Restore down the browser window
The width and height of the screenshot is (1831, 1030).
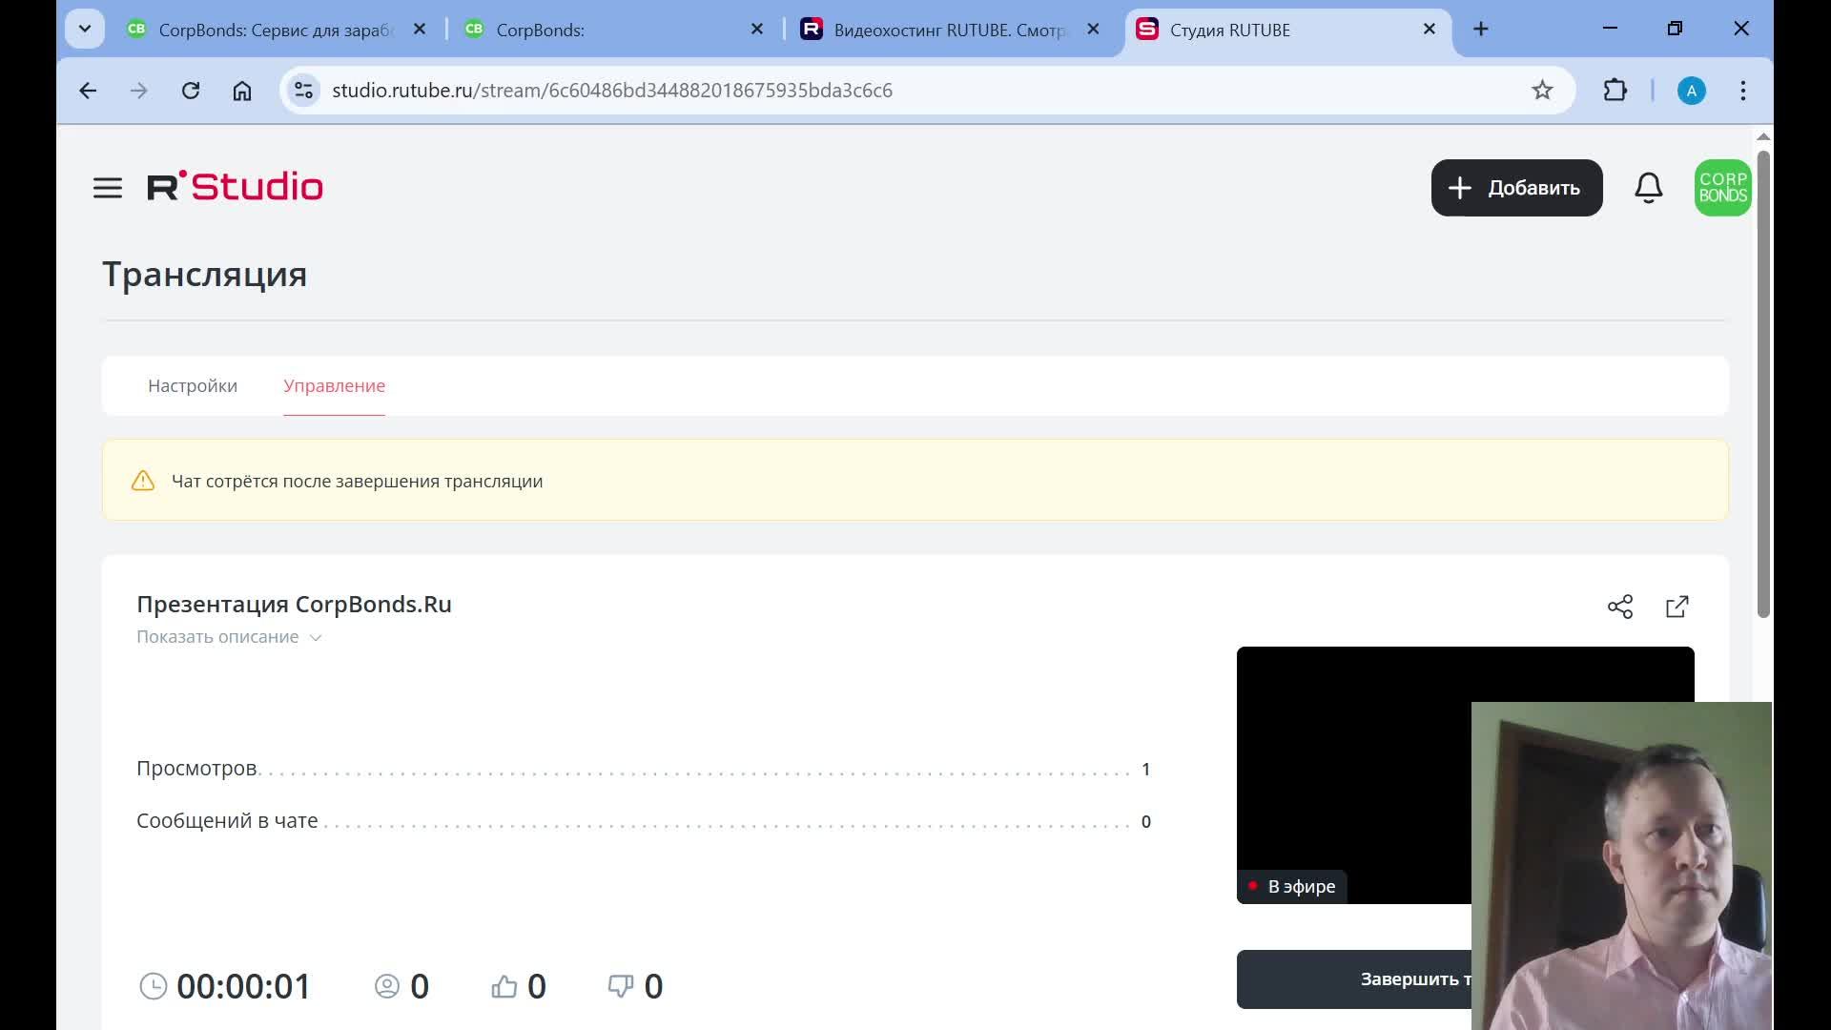point(1676,29)
